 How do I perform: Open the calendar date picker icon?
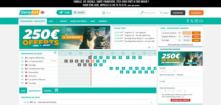56,90
